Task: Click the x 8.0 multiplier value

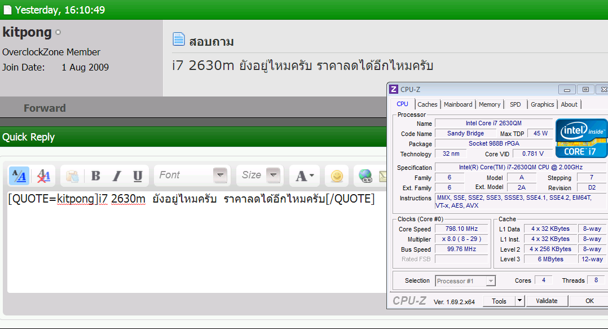Action: 461,239
